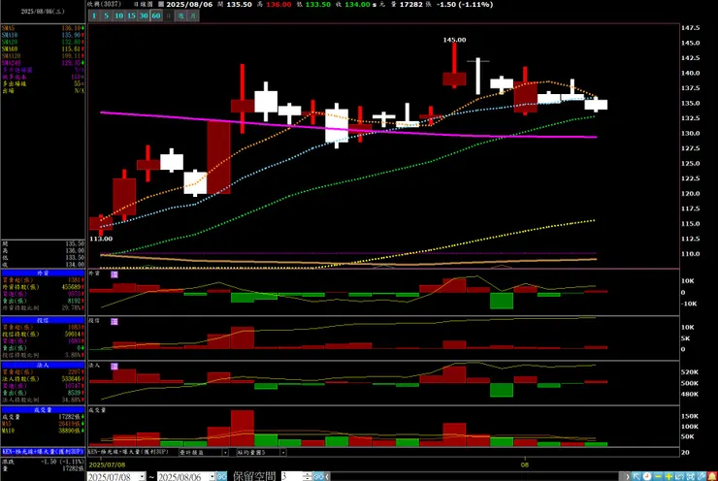Click the 漲跌 -1.50 (-1.11%) row
The height and width of the screenshot is (481, 718).
pos(43,462)
